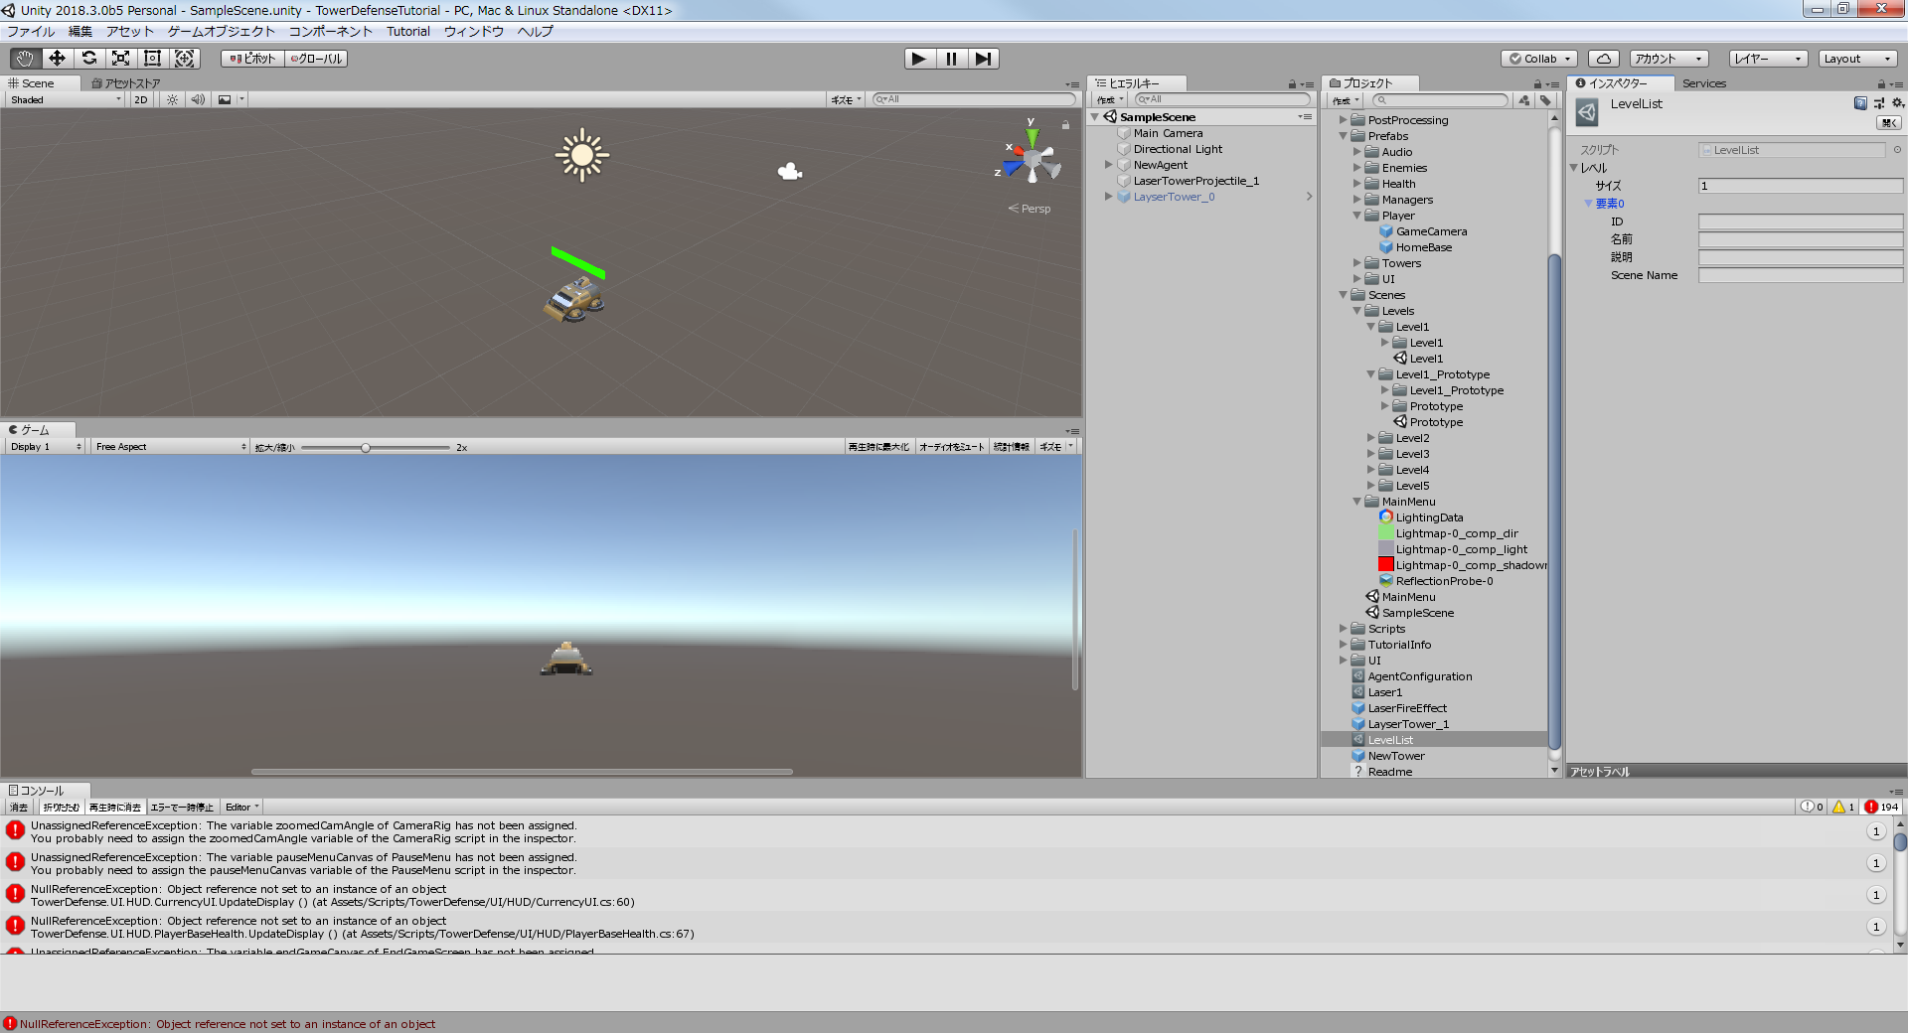The image size is (1908, 1033).
Task: Open the ファイル menu
Action: click(32, 32)
